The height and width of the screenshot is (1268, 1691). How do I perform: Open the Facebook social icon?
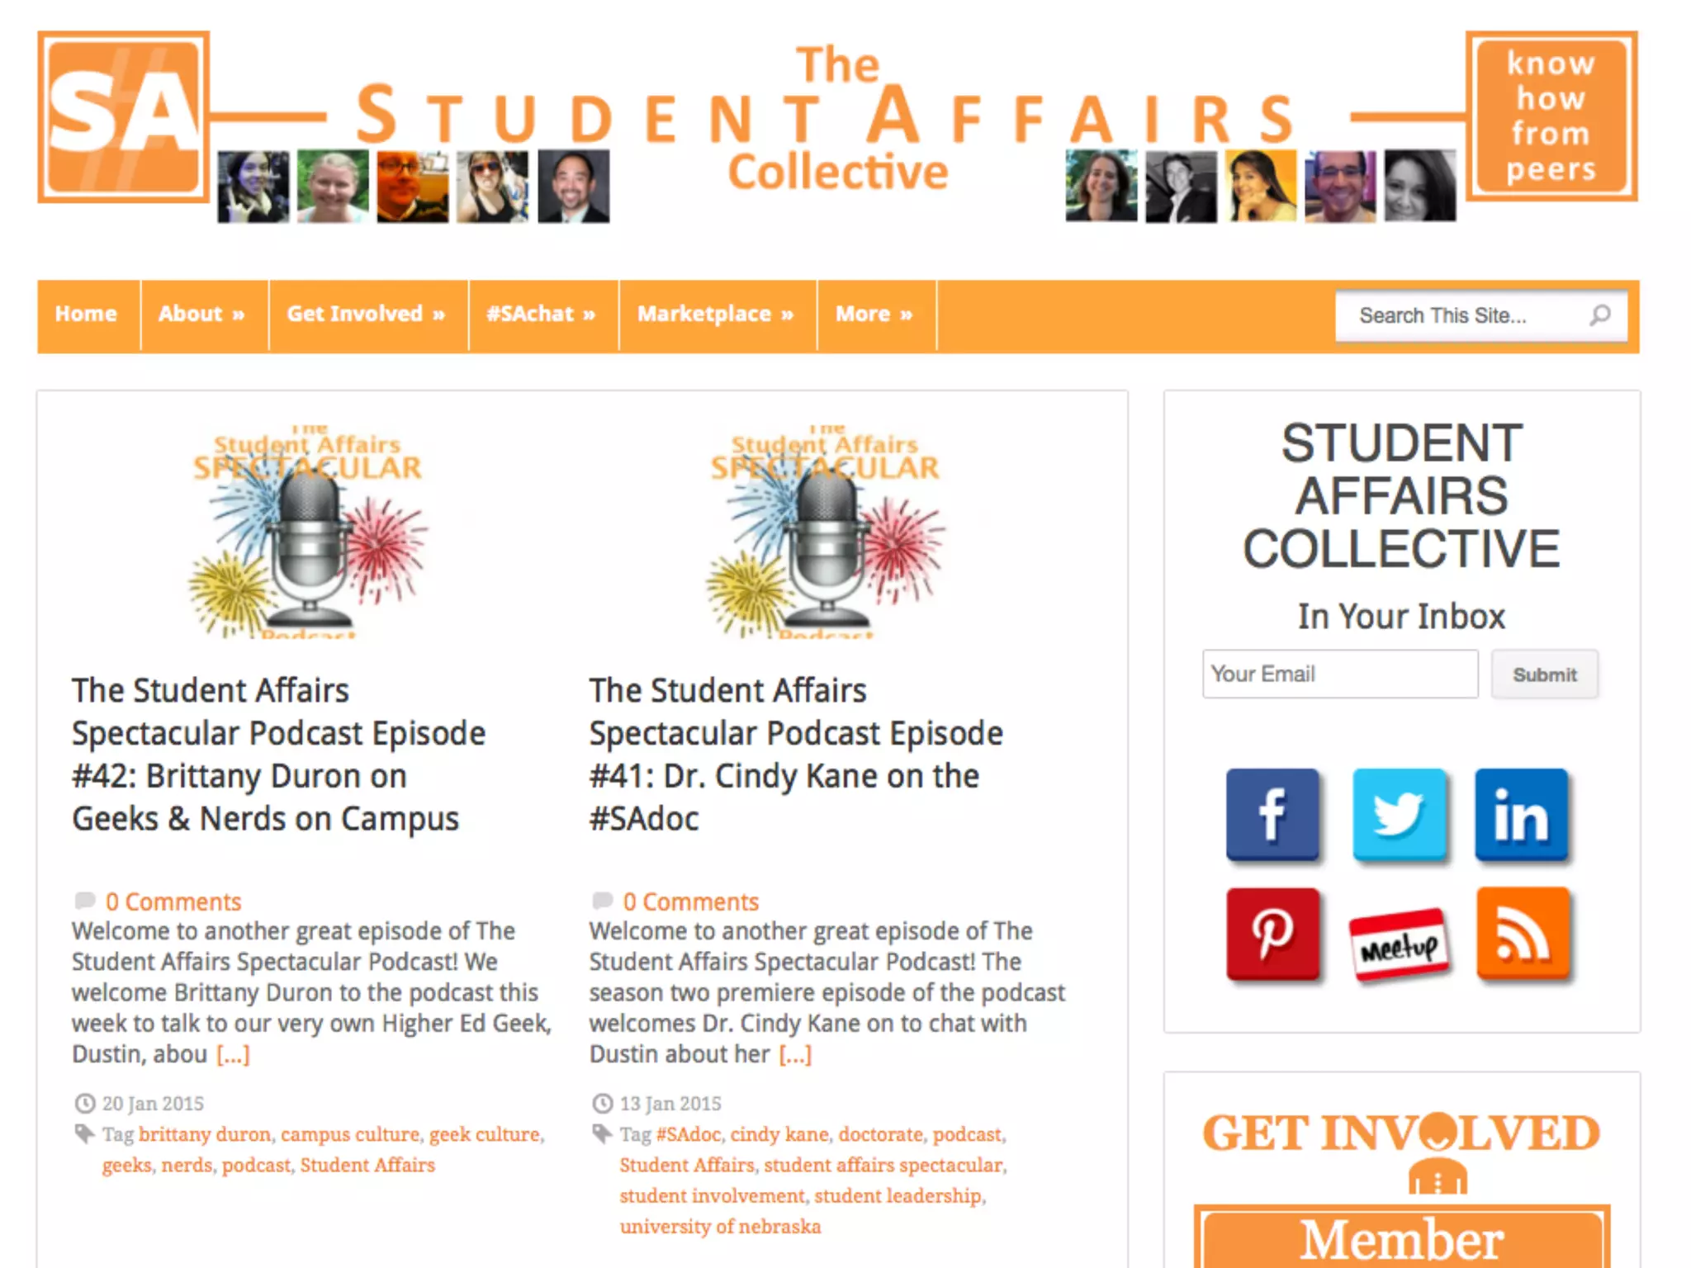tap(1272, 814)
